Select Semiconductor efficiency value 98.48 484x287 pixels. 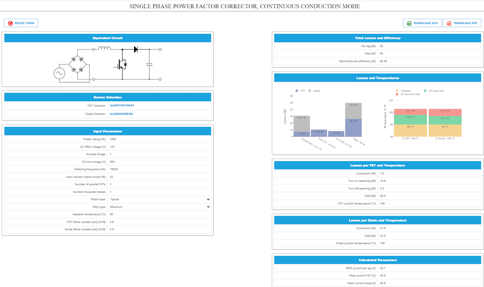coord(383,61)
